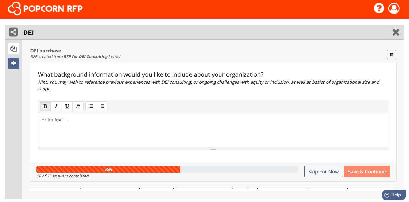Add a new item with plus icon
Screen dimensions: 409x202
[x=14, y=63]
